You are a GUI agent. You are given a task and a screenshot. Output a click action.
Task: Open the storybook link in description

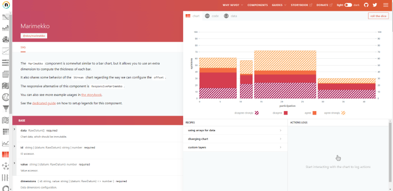[x=91, y=95]
